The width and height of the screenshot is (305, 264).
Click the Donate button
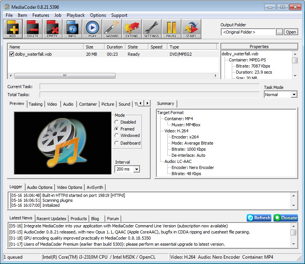click(x=286, y=218)
